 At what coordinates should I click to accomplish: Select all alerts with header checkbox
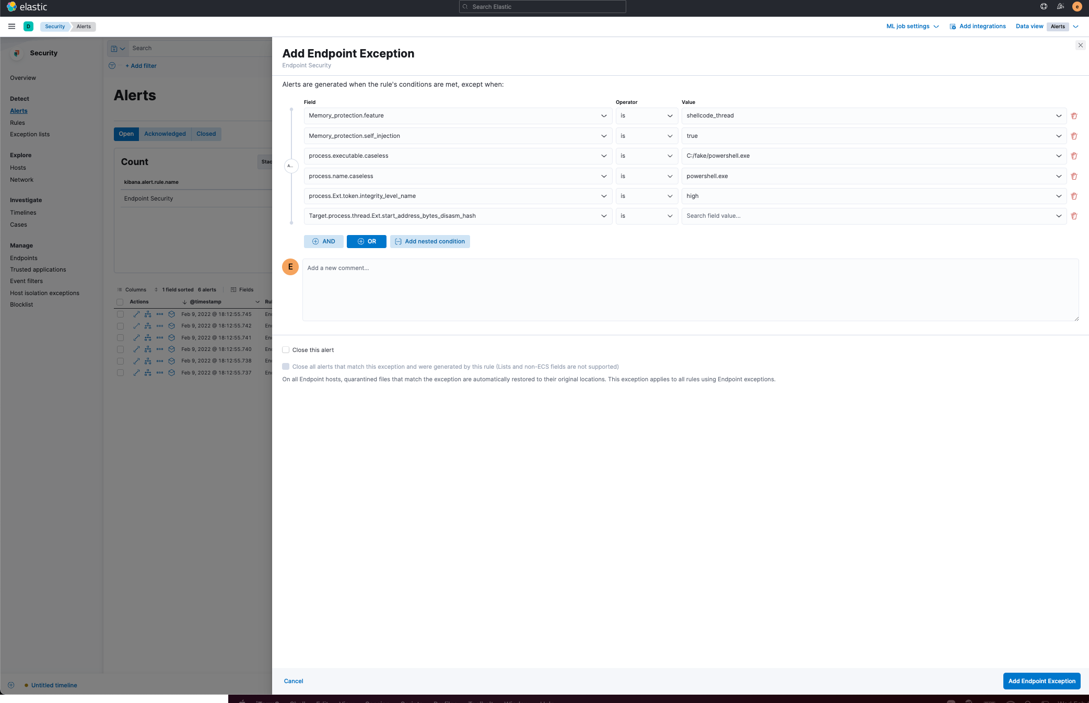tap(120, 302)
